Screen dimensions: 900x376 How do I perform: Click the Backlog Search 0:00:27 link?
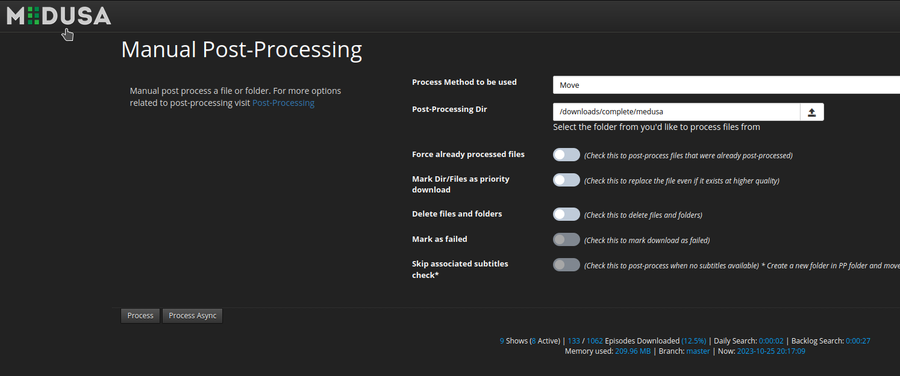(x=857, y=341)
